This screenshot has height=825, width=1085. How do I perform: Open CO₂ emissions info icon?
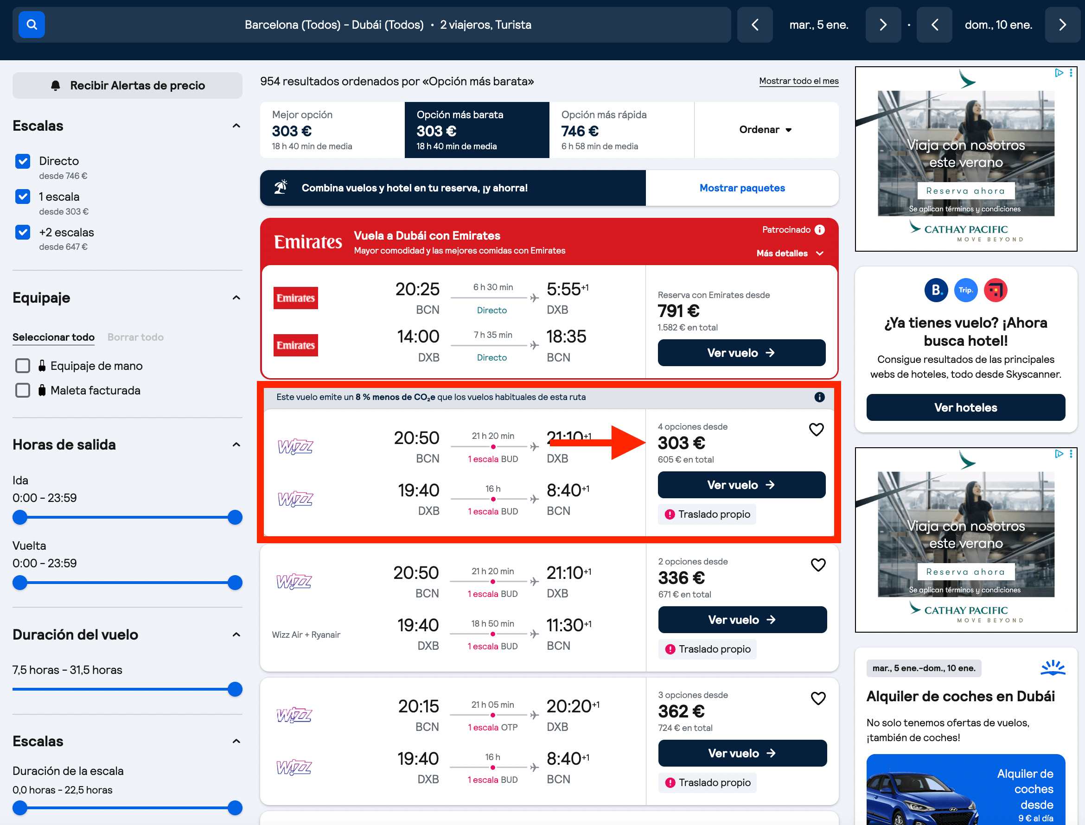click(x=819, y=397)
